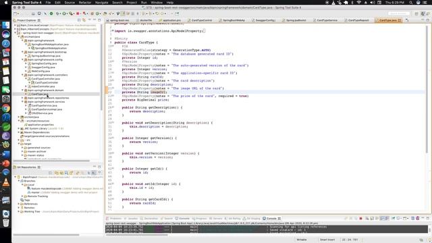This screenshot has height=243, width=432.
Task: Click Safari compass icon in the Dock
Action: tap(6, 43)
